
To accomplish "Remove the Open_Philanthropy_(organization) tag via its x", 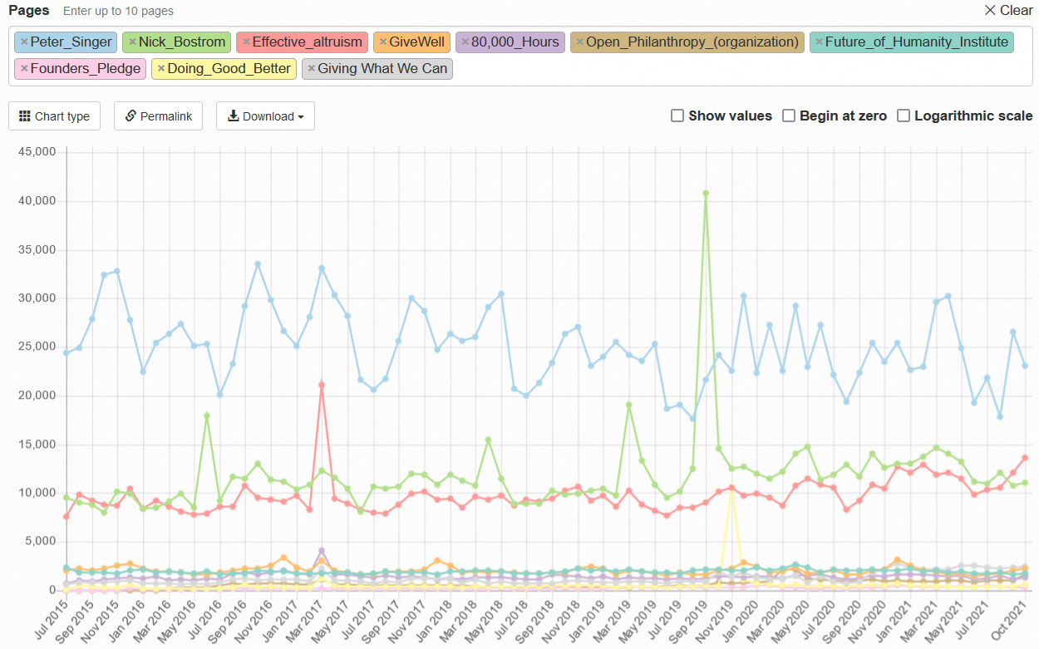I will [x=580, y=42].
